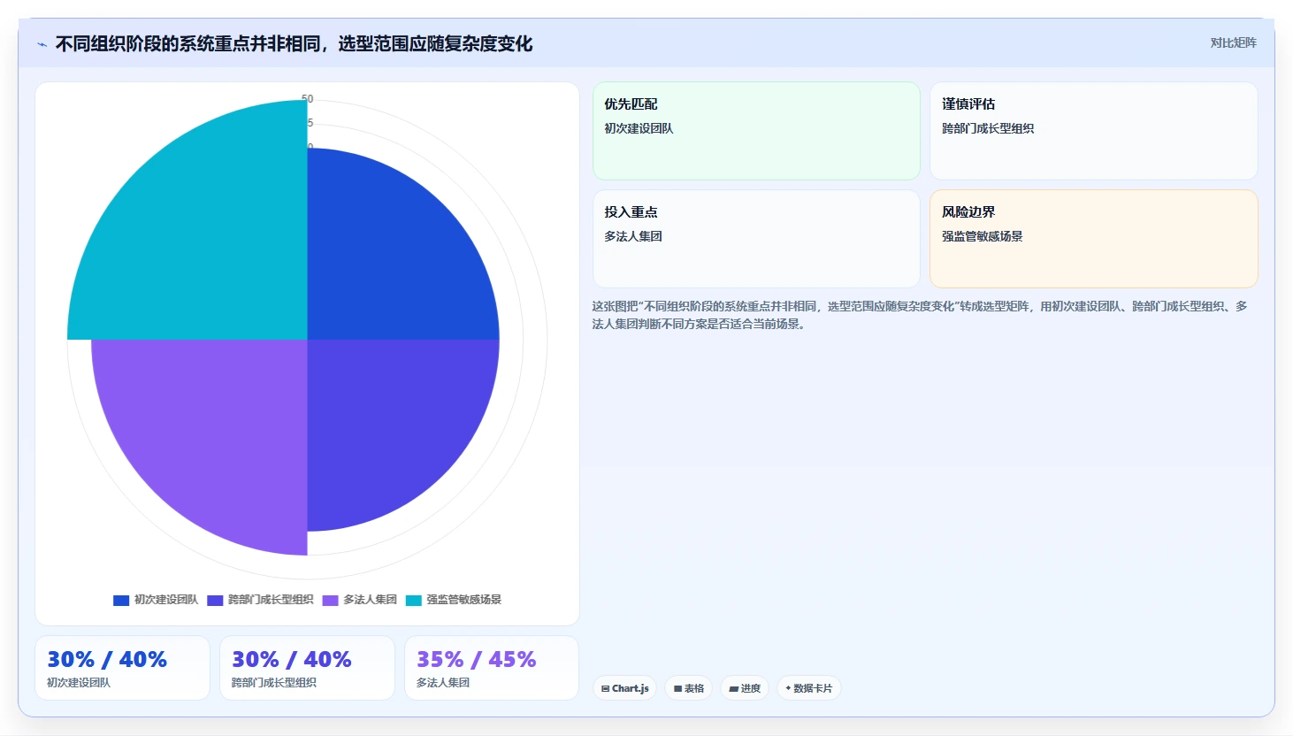Image resolution: width=1293 pixels, height=736 pixels.
Task: Select the 风险边界 matrix card
Action: point(1093,239)
